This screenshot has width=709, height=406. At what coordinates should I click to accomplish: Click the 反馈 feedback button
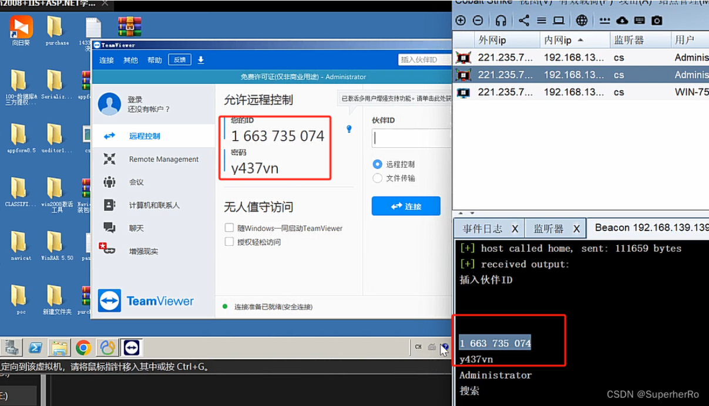[180, 60]
